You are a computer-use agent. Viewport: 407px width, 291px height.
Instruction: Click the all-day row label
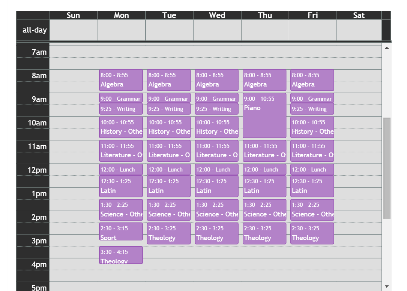click(33, 30)
